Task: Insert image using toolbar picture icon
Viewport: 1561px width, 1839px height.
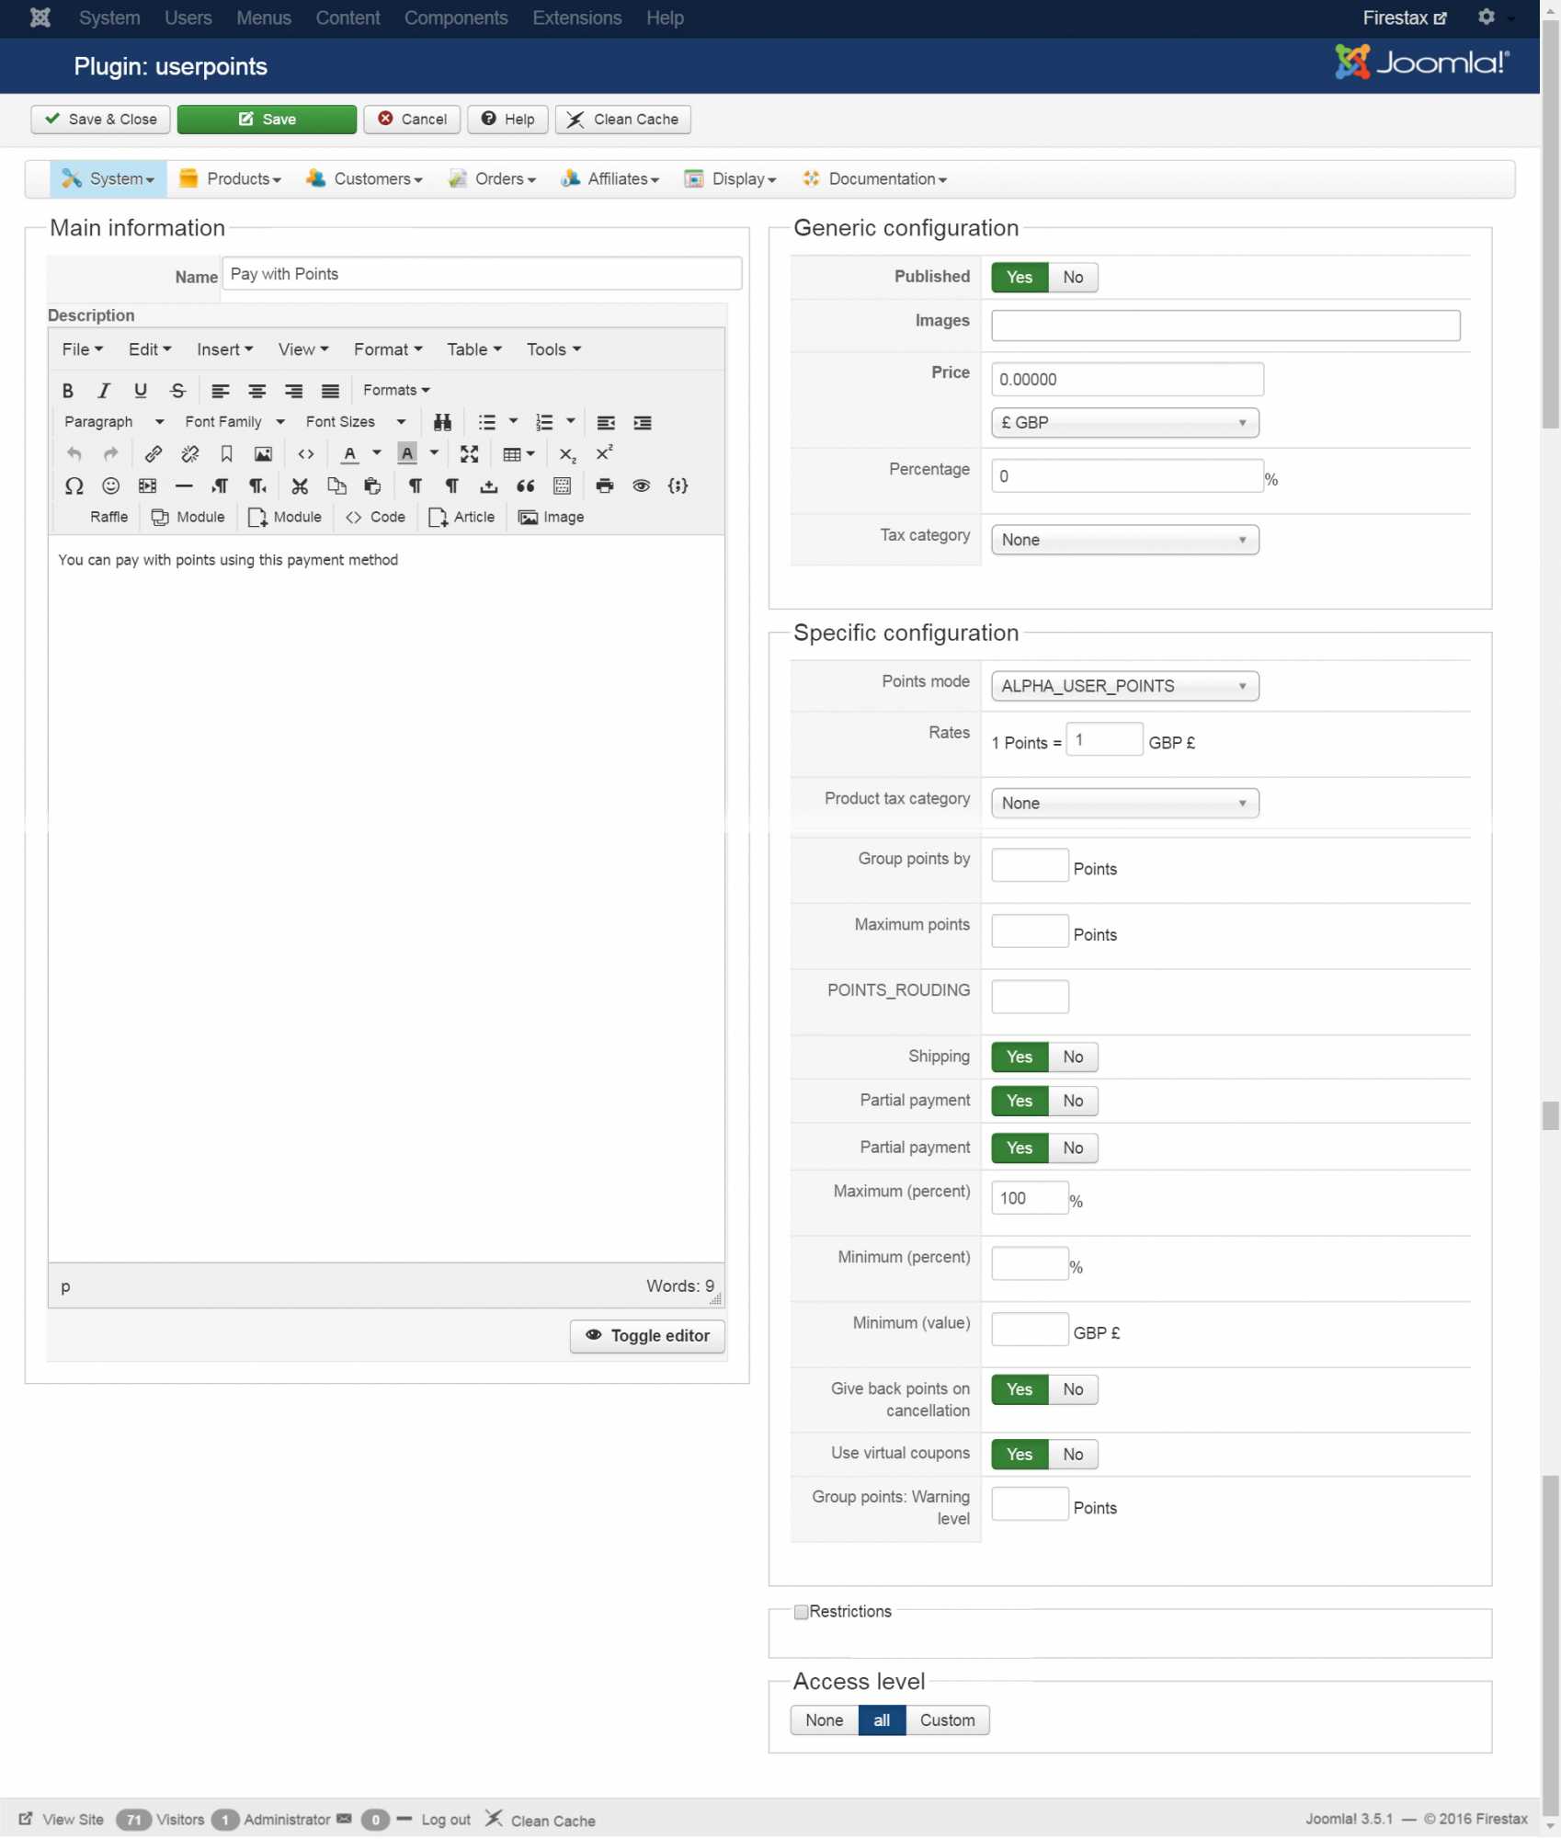Action: click(263, 454)
